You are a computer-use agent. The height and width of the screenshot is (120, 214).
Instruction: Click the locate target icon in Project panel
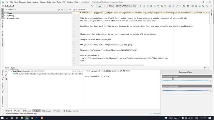coord(59,10)
